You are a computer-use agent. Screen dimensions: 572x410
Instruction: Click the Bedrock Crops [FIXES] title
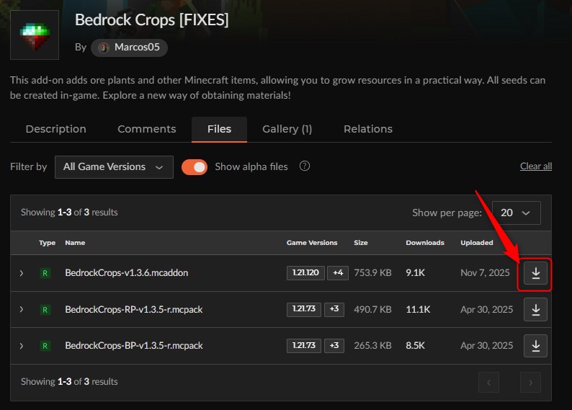point(152,20)
